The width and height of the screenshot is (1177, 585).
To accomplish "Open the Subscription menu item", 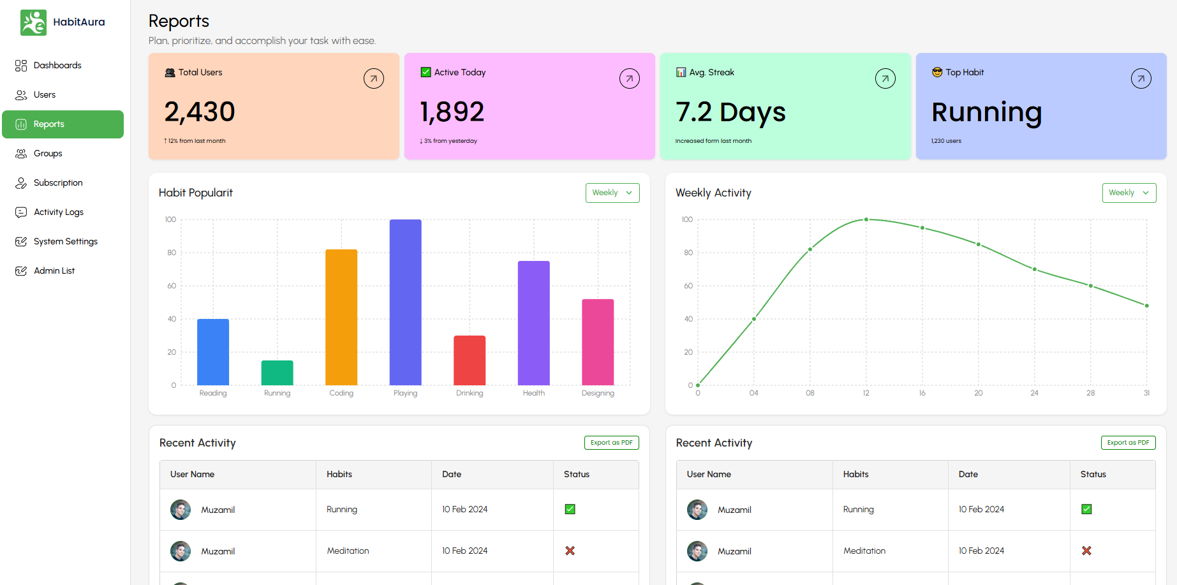I will pyautogui.click(x=63, y=182).
